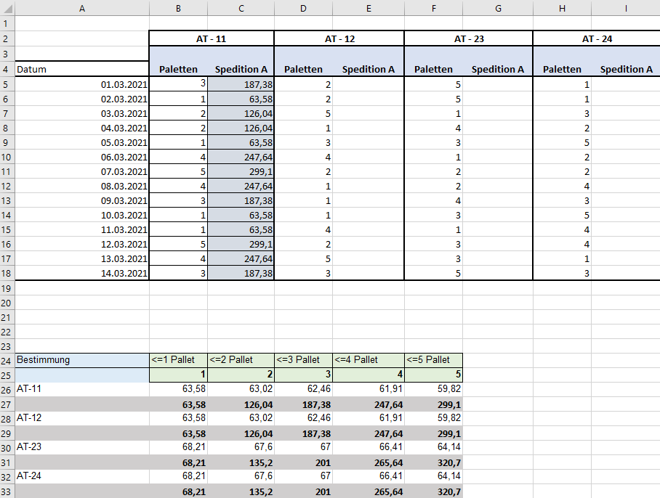Click bold 320,7 in row 31

tap(433, 462)
